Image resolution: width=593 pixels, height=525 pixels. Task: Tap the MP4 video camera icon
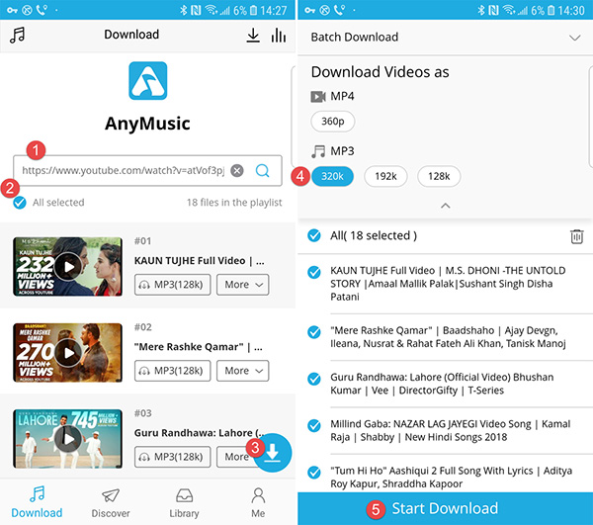318,97
